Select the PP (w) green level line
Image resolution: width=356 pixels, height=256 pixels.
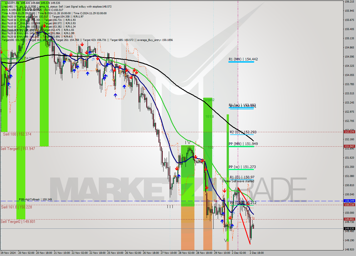pyautogui.click(x=241, y=169)
